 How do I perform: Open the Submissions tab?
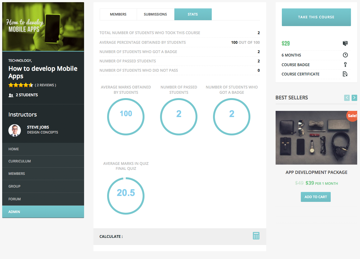(x=155, y=14)
